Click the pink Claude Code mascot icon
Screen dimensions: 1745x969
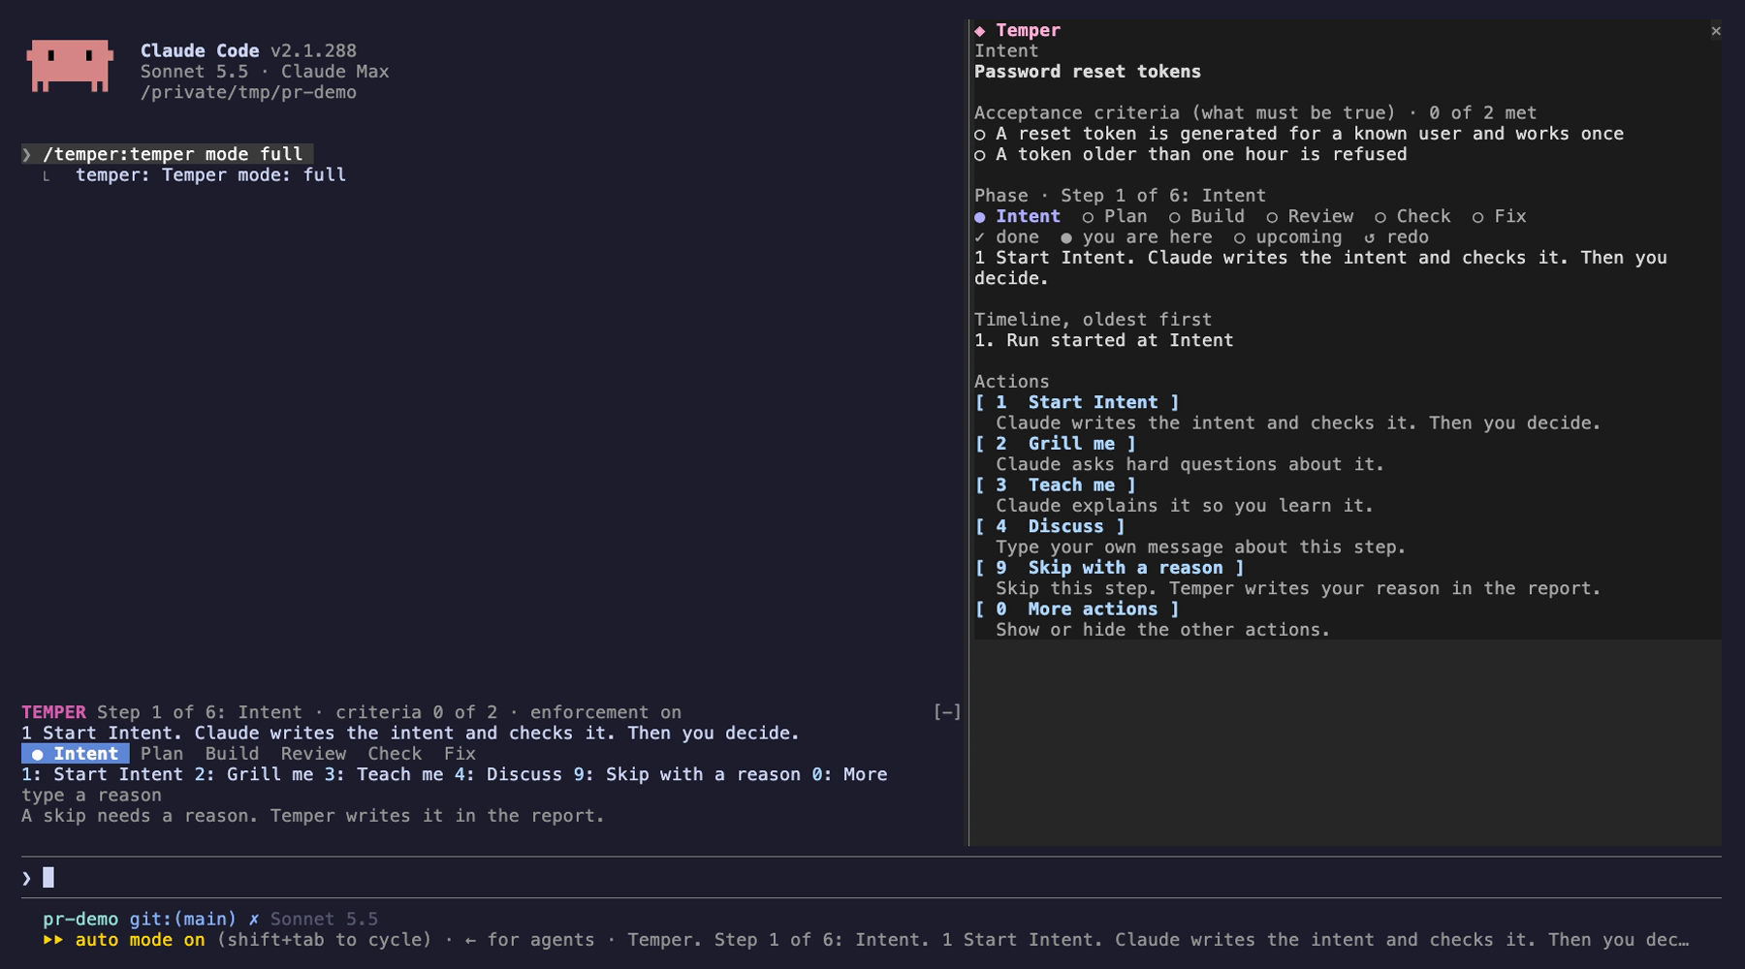[x=70, y=66]
